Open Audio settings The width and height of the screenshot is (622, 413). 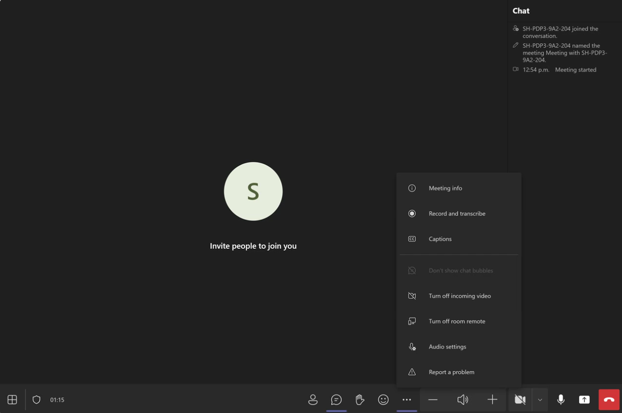(x=447, y=346)
